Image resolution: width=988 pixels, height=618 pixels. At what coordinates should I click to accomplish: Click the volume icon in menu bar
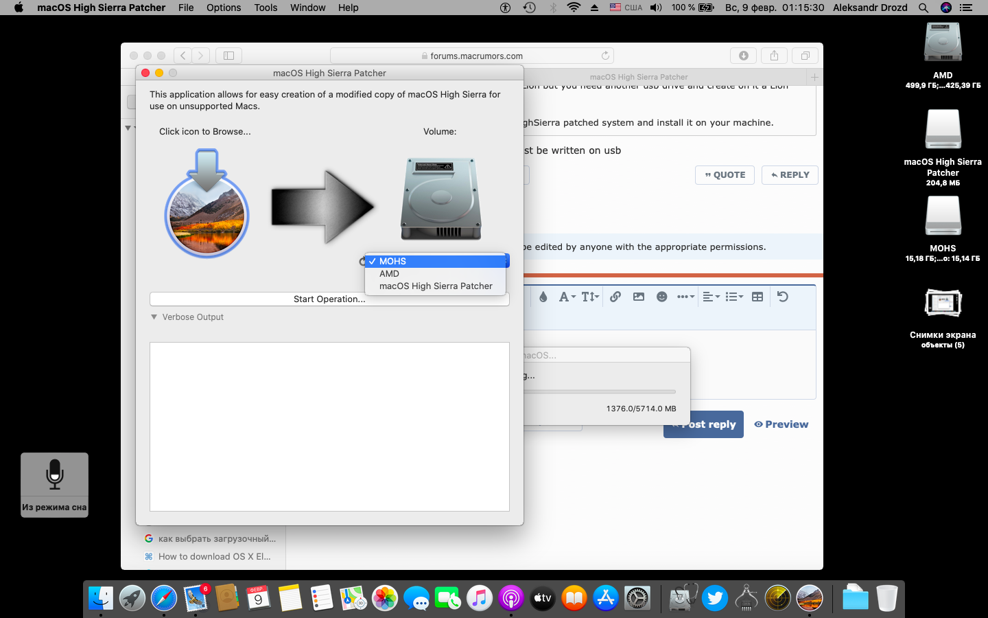click(656, 8)
